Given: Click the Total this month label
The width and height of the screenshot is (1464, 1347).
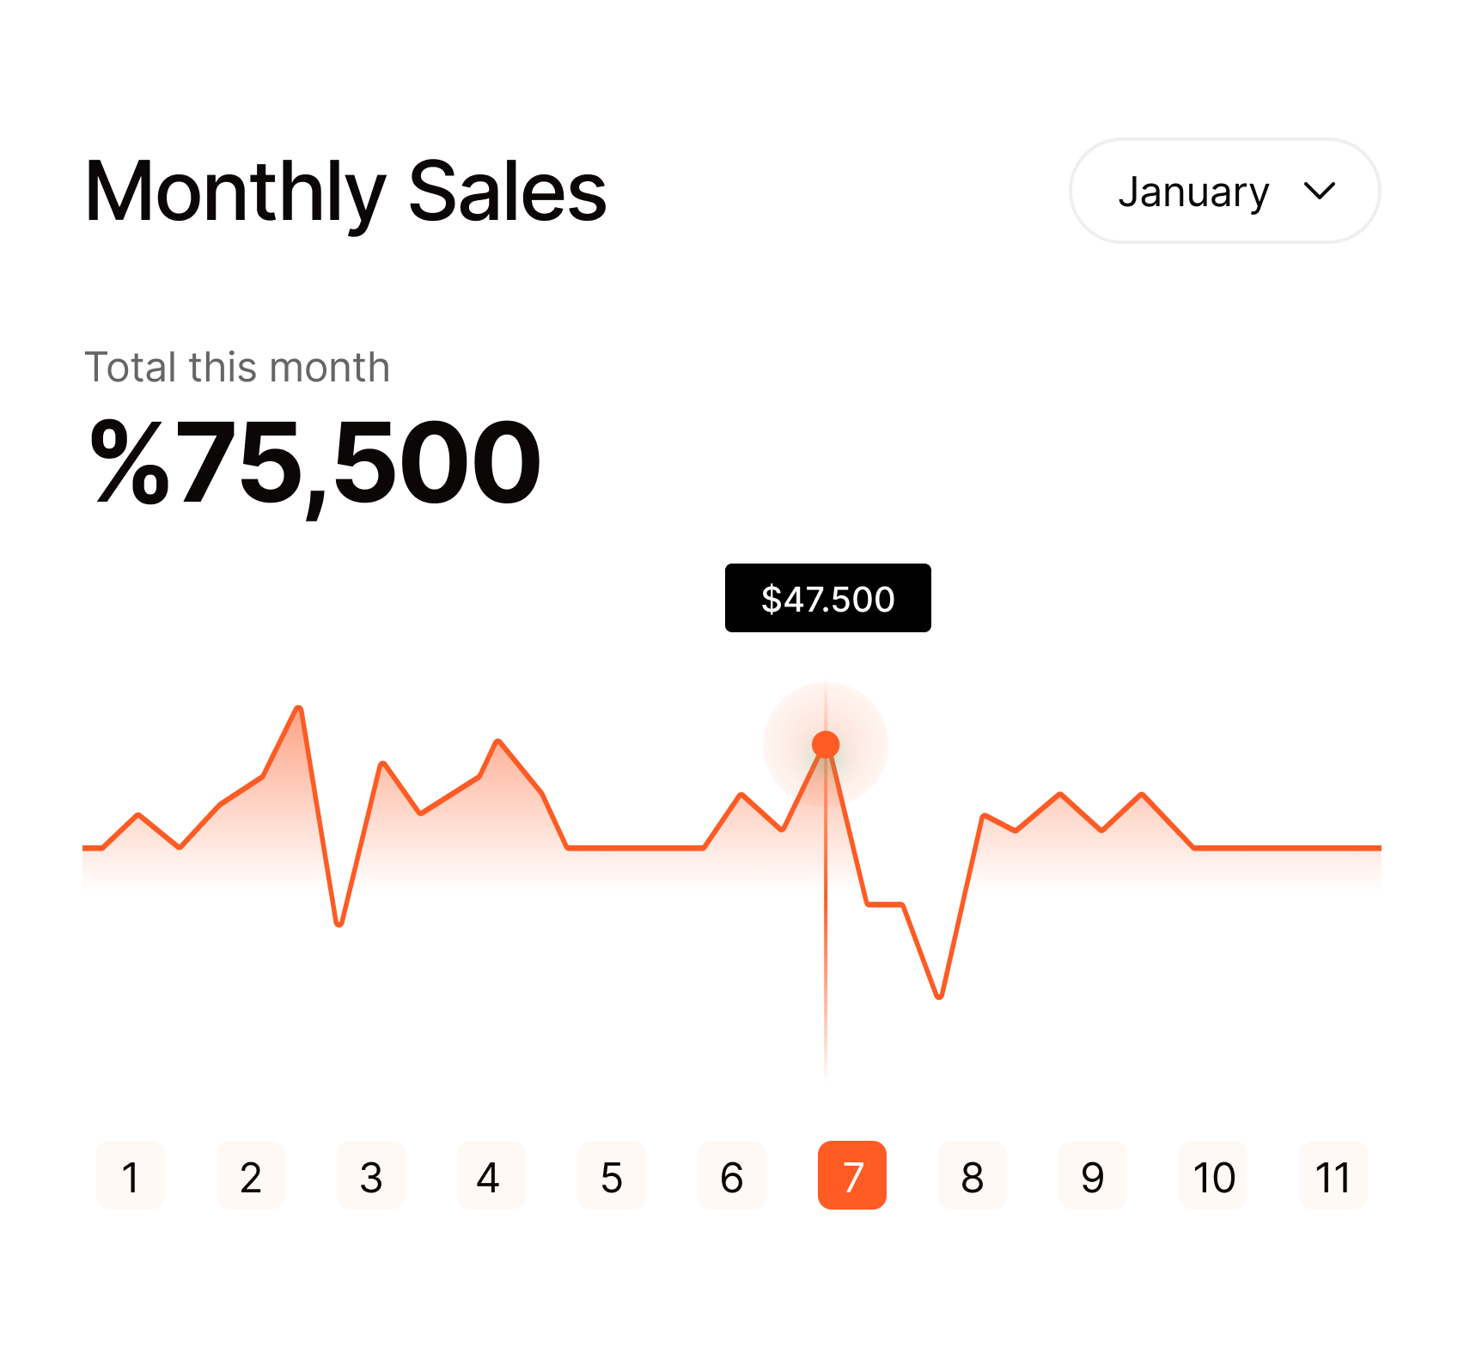Looking at the screenshot, I should (237, 368).
